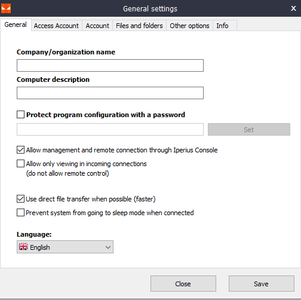Enable Allow only viewing in incoming connections
301x300 pixels.
(x=20, y=164)
